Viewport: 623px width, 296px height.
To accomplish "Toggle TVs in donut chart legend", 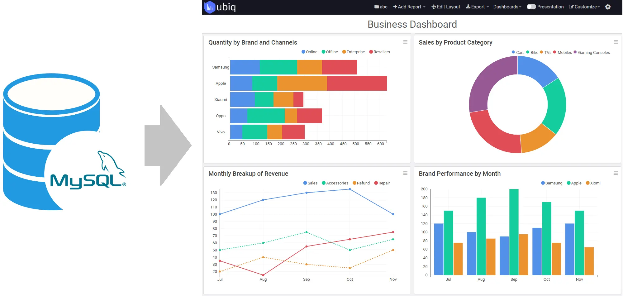I will click(545, 52).
